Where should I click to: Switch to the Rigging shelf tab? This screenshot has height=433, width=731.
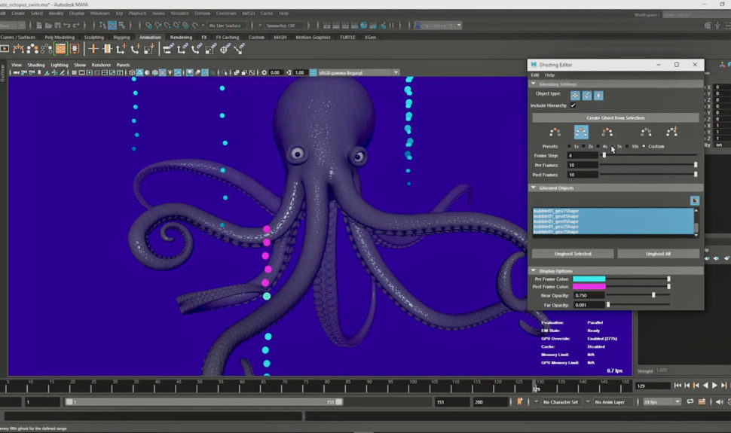(121, 37)
